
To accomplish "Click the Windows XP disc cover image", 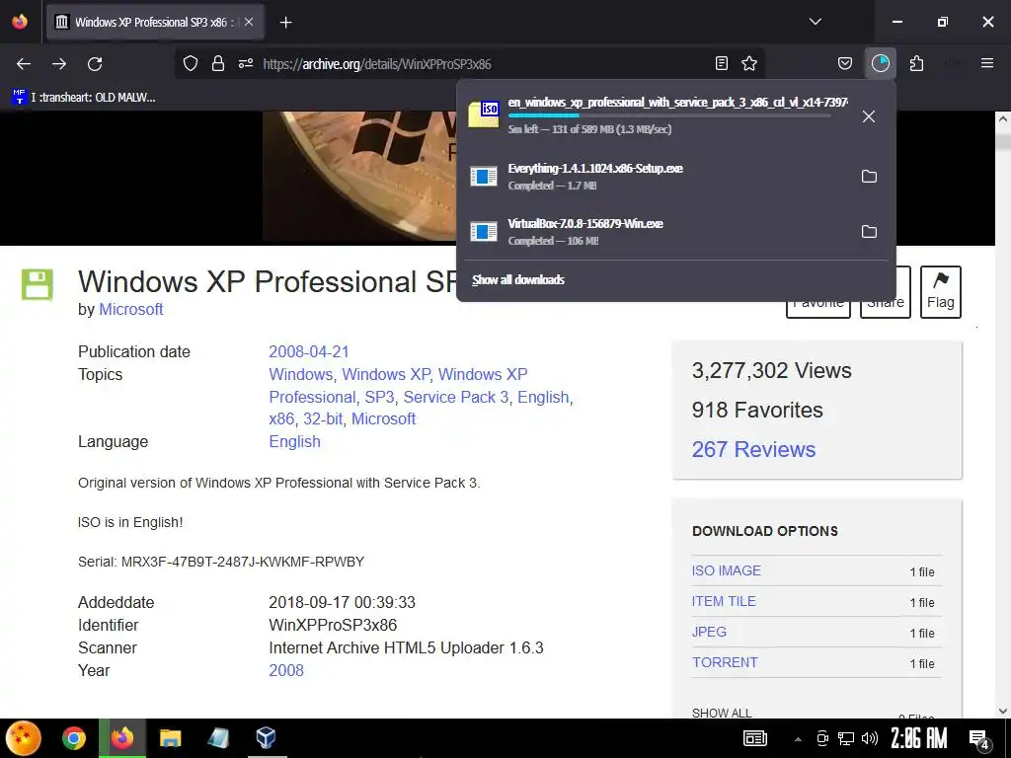I will point(359,176).
